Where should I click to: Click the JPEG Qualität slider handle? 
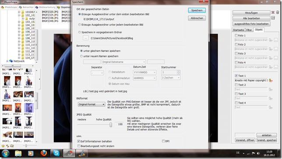(111, 124)
